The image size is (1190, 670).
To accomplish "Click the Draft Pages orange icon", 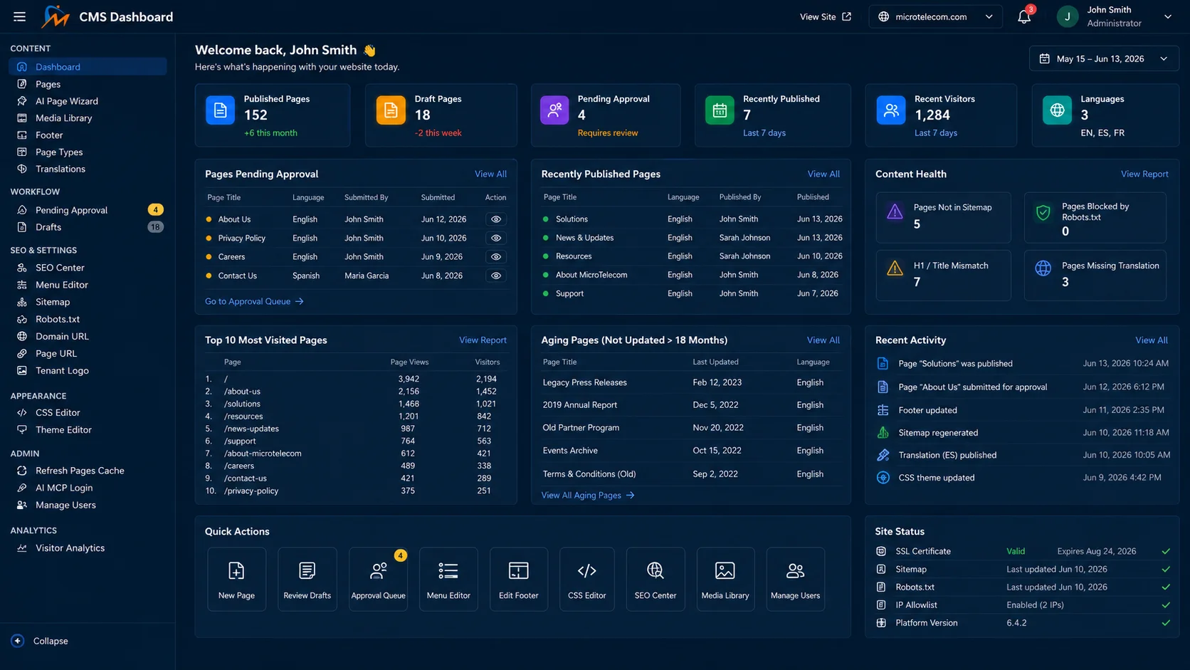I will click(x=391, y=110).
